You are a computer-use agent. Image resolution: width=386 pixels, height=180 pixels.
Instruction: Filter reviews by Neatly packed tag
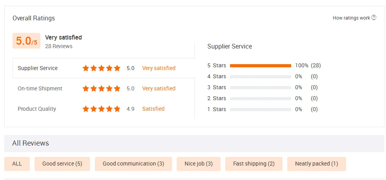317,164
